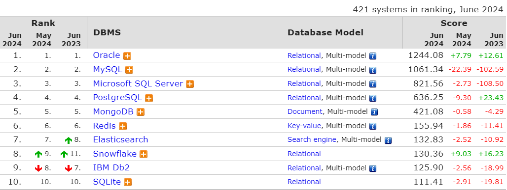Click the plus icon next to Microsoft SQL Server

pos(190,84)
